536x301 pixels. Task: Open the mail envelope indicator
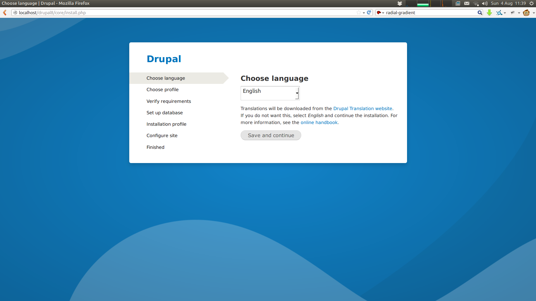point(467,3)
